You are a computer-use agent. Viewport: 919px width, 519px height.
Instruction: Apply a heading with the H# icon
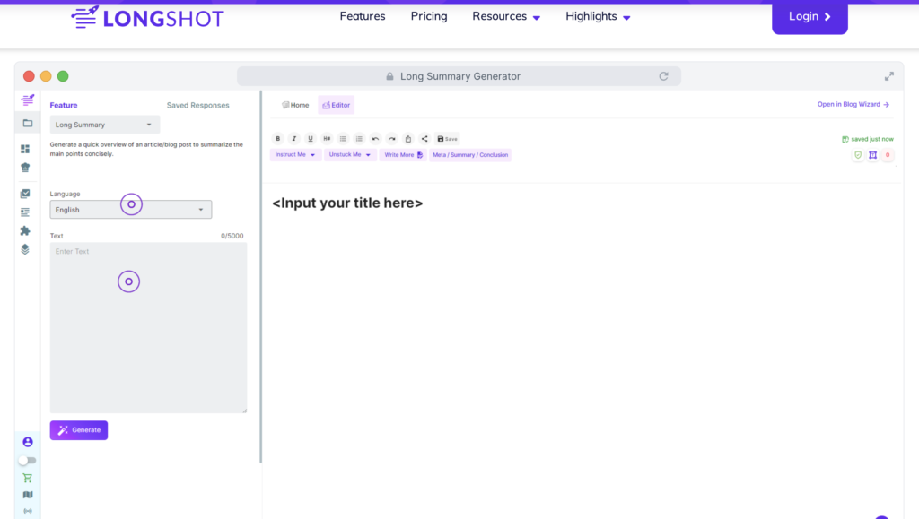click(x=327, y=138)
